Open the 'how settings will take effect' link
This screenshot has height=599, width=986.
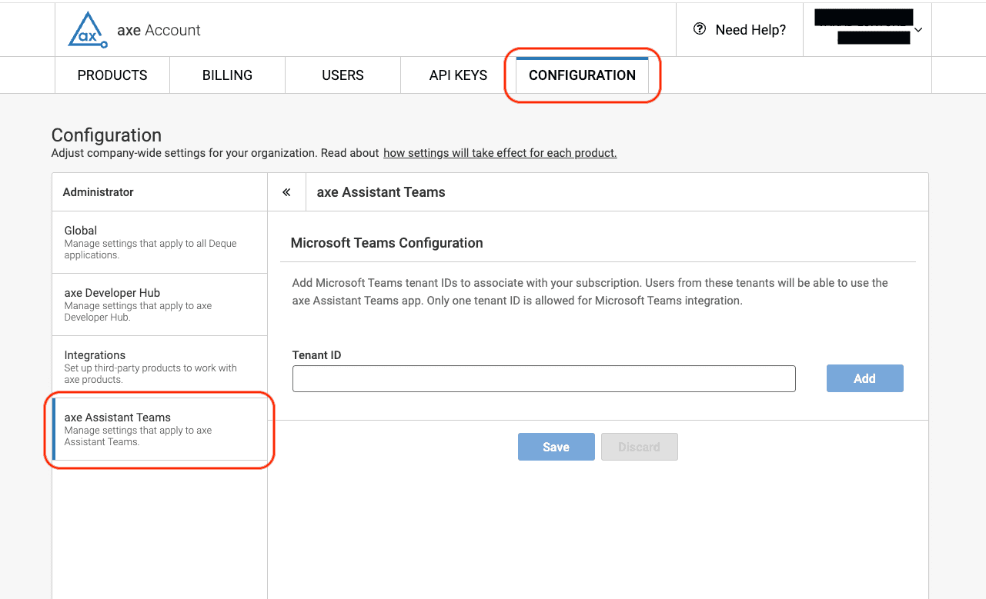500,153
